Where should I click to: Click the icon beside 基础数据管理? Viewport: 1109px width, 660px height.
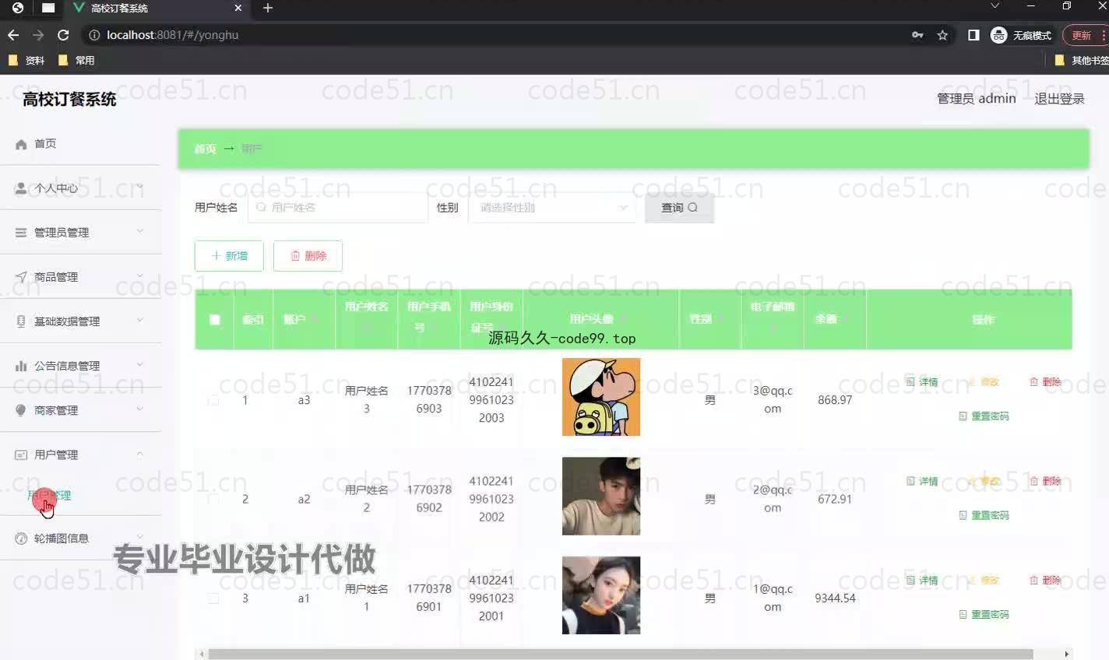(x=21, y=321)
